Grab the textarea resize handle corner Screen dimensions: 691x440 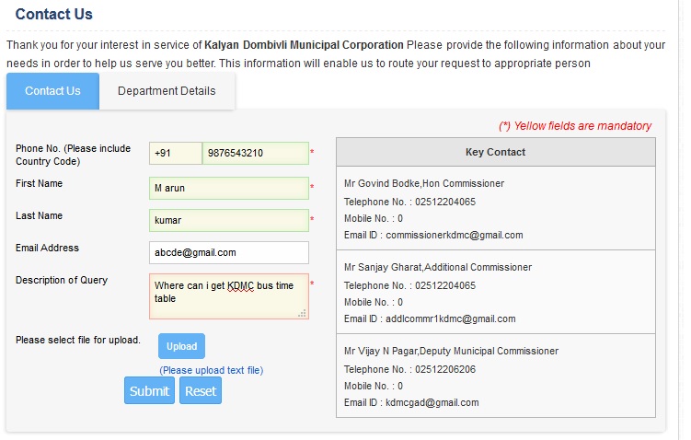coord(303,314)
